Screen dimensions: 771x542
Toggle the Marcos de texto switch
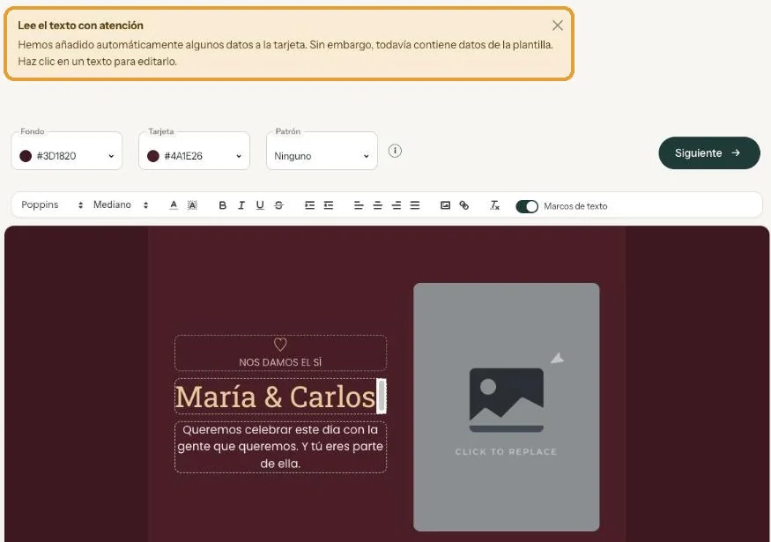point(527,206)
